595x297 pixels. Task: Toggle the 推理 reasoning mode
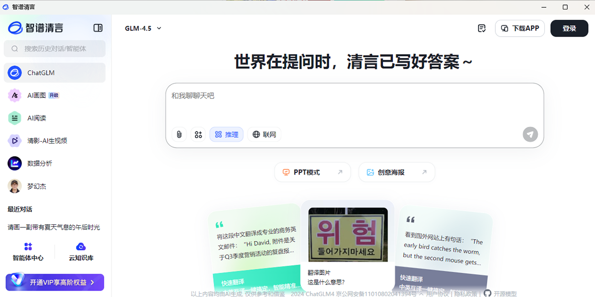227,134
